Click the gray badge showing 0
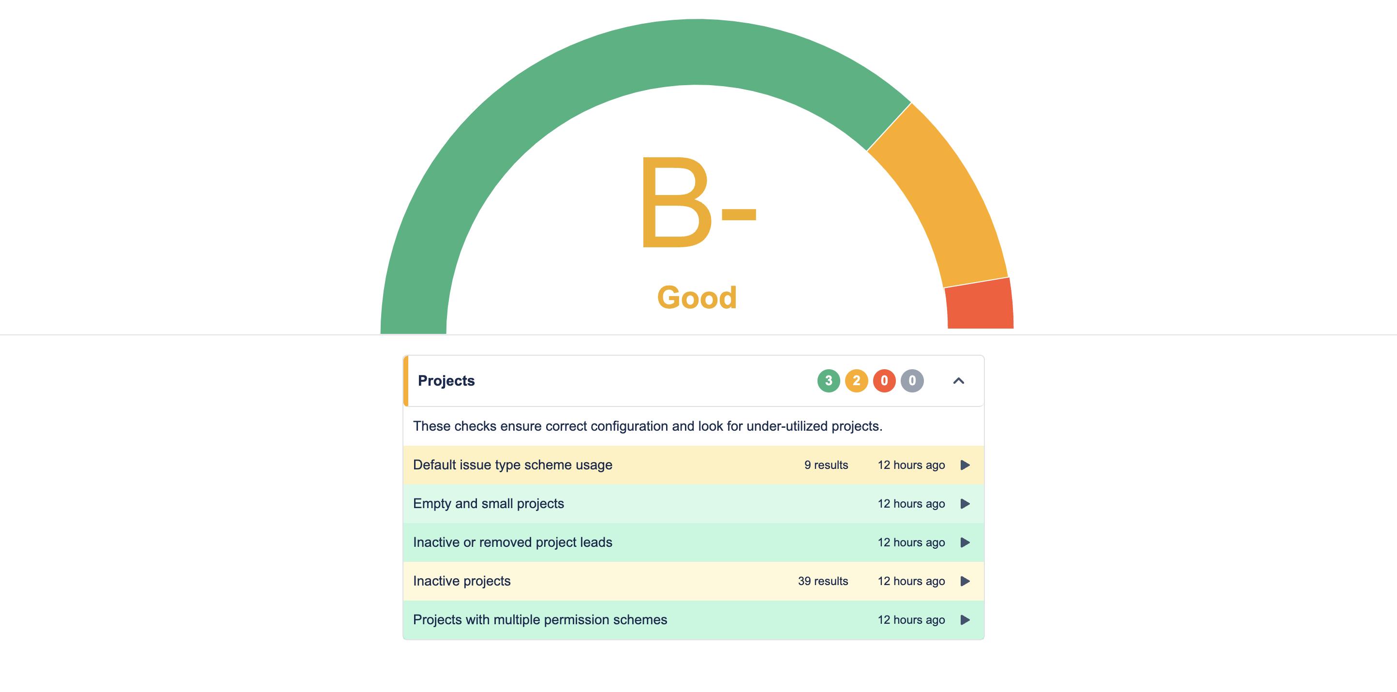This screenshot has height=692, width=1397. pos(912,381)
